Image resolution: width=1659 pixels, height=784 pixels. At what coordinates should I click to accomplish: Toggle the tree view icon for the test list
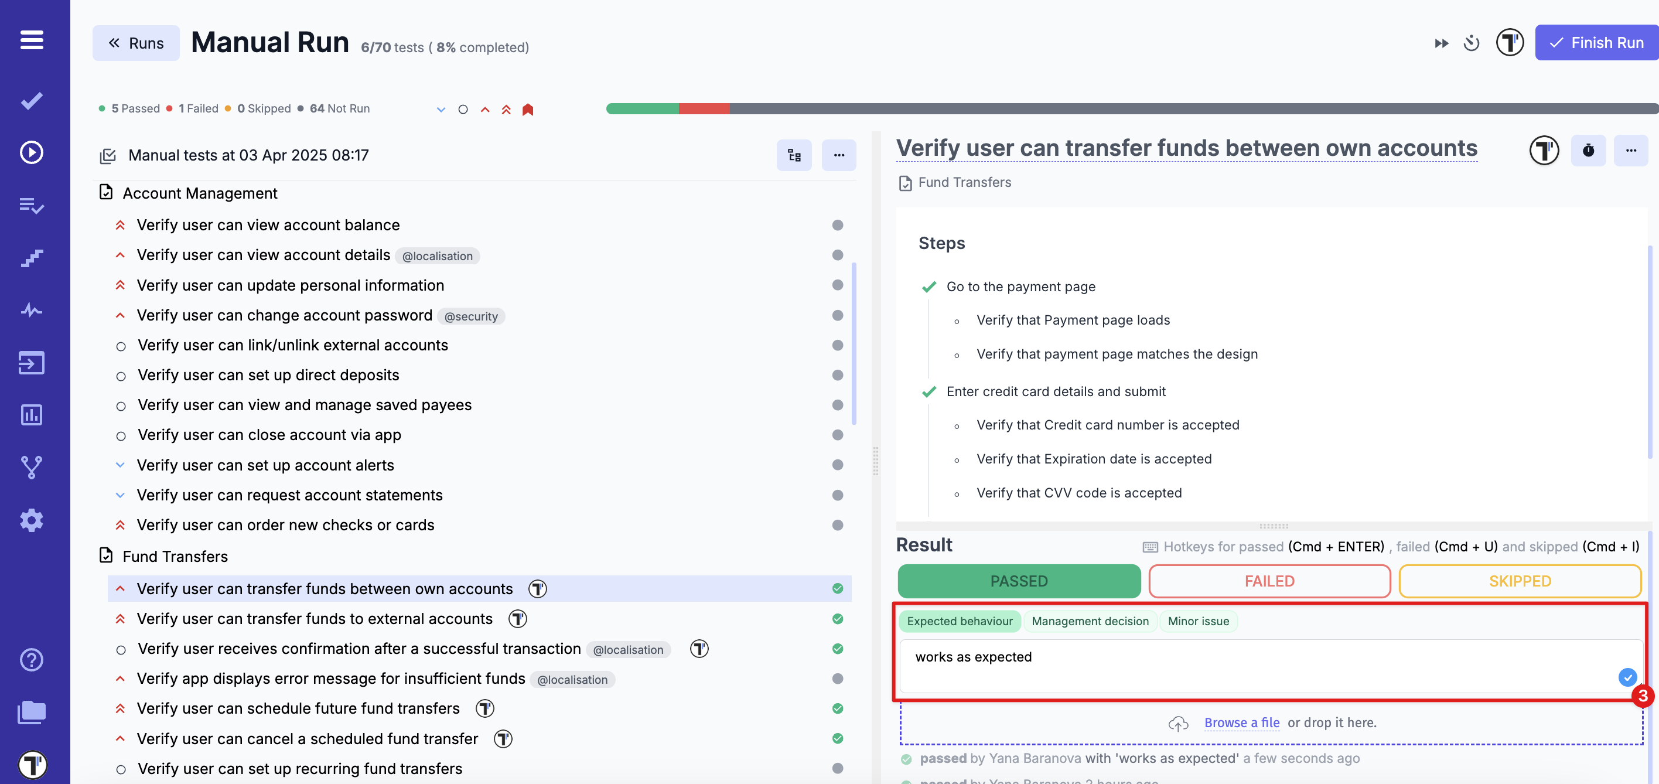pos(794,155)
